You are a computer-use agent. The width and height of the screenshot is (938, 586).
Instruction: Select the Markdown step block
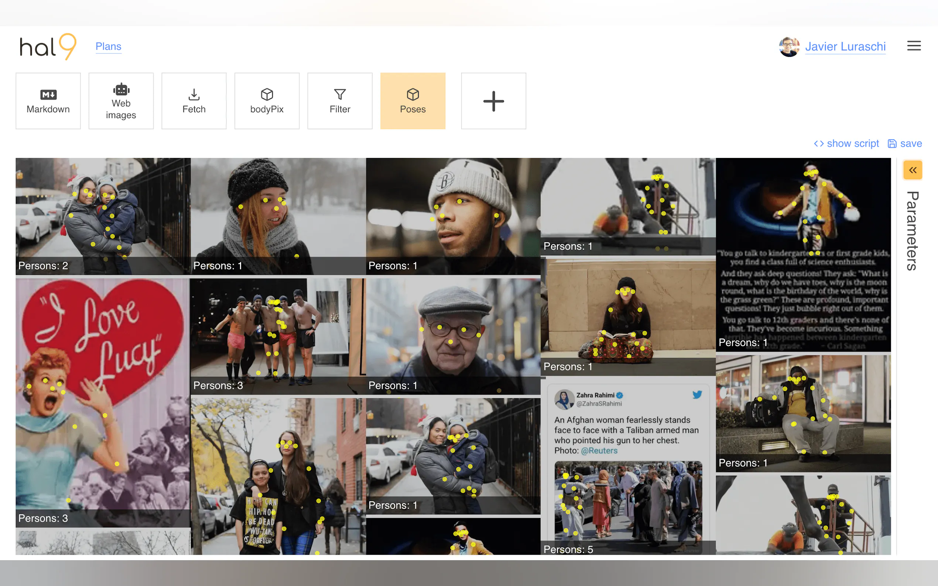(x=48, y=101)
